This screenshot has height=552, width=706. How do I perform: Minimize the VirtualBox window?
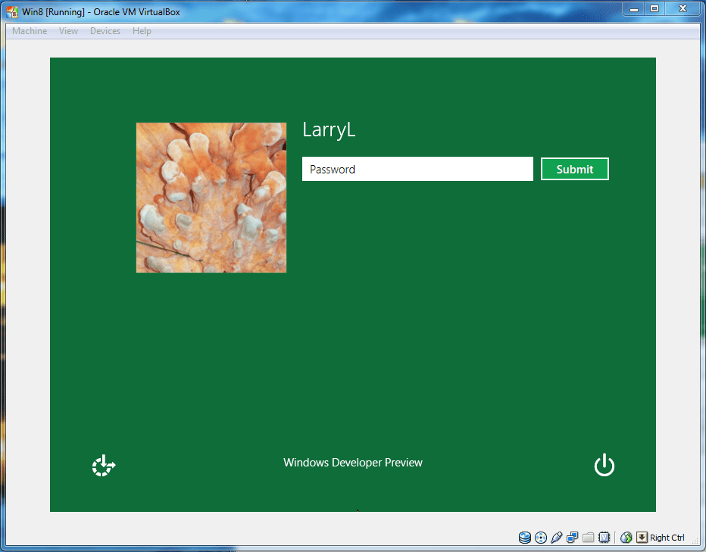tap(634, 9)
